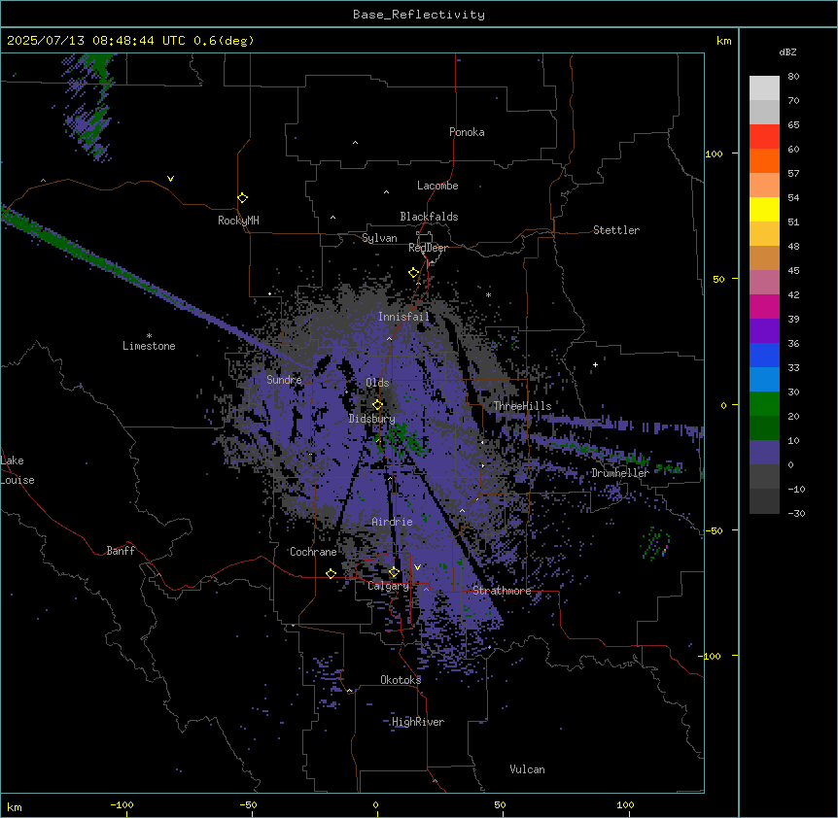Image resolution: width=838 pixels, height=818 pixels.
Task: Click the Okotoks label
Action: 401,680
